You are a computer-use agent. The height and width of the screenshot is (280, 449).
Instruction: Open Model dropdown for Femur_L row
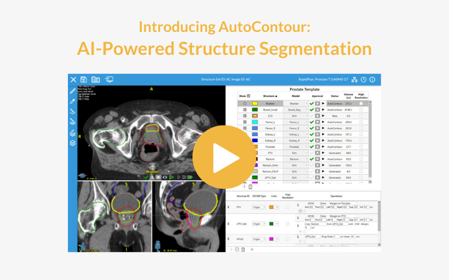coord(296,122)
